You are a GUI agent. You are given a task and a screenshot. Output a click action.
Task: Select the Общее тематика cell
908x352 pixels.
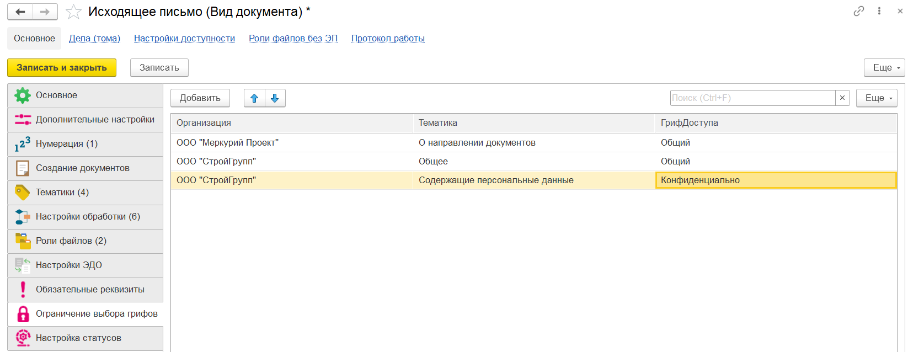[x=534, y=162]
